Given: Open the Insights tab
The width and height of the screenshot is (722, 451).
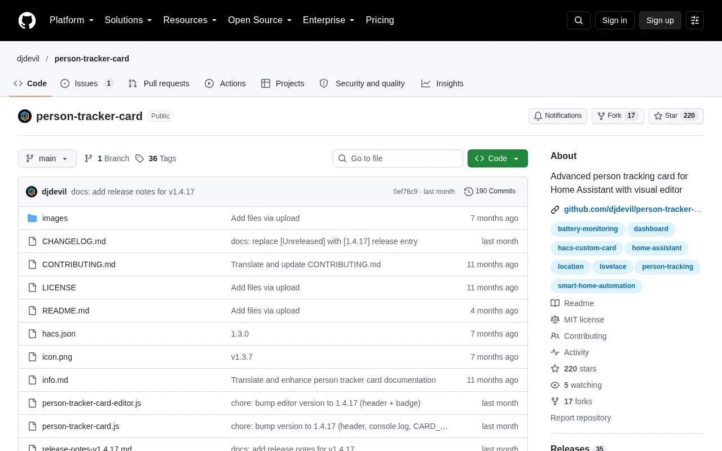Looking at the screenshot, I should coord(442,83).
